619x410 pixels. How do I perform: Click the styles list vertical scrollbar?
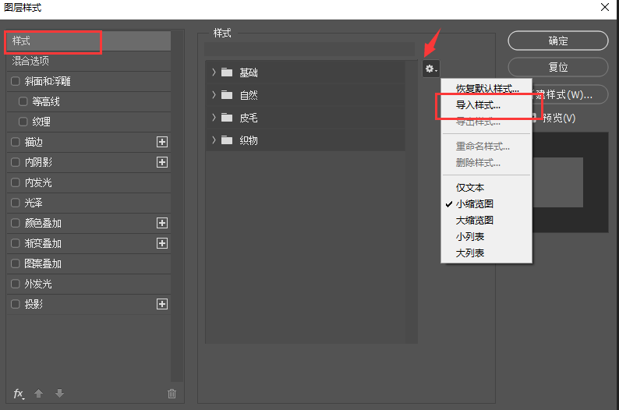click(x=412, y=201)
